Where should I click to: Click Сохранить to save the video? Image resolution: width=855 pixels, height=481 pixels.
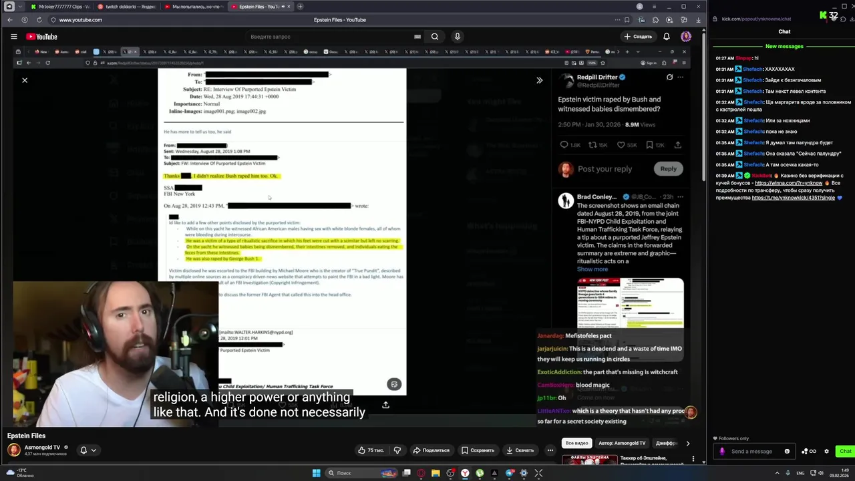pyautogui.click(x=478, y=450)
